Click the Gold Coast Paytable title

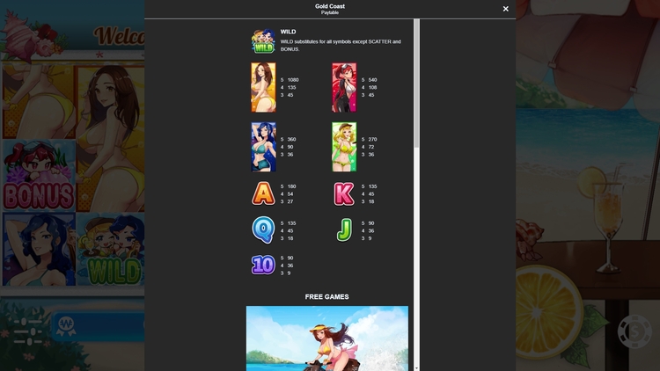330,9
